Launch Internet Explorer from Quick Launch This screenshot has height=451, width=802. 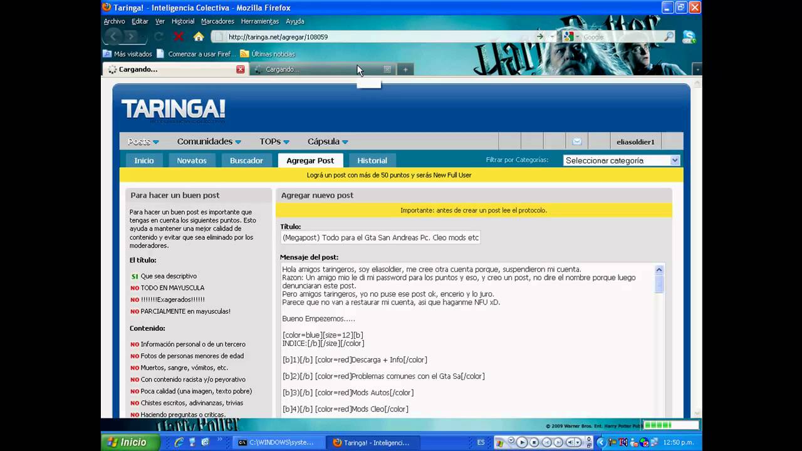coord(179,442)
